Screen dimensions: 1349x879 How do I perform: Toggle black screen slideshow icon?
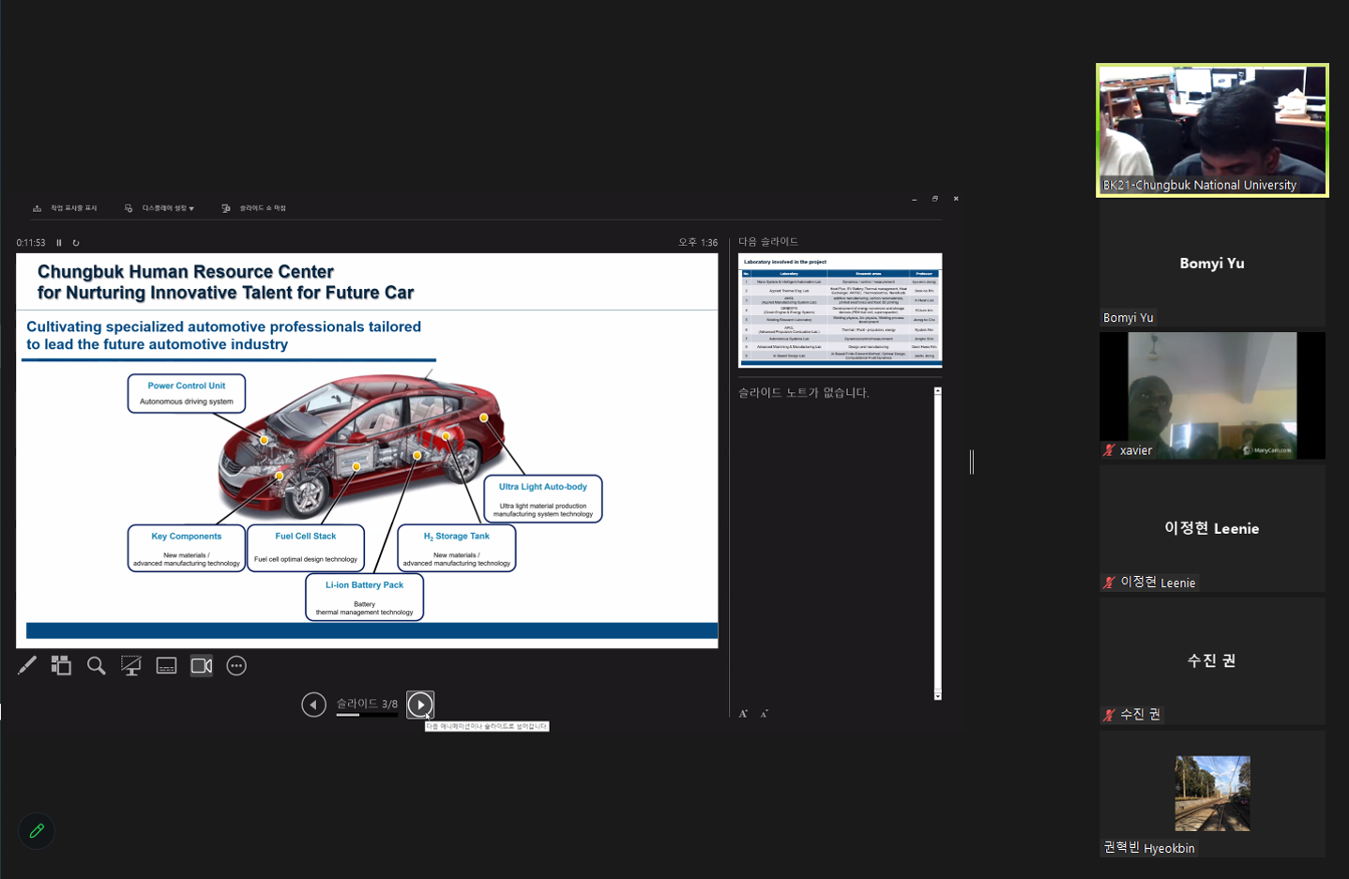131,666
